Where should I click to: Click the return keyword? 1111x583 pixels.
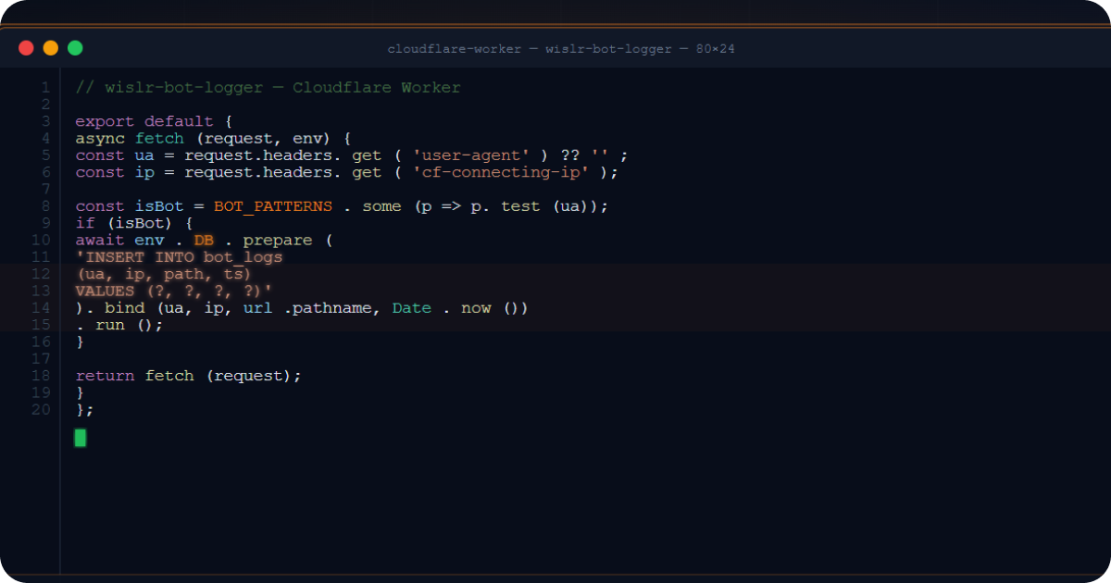[x=105, y=376]
